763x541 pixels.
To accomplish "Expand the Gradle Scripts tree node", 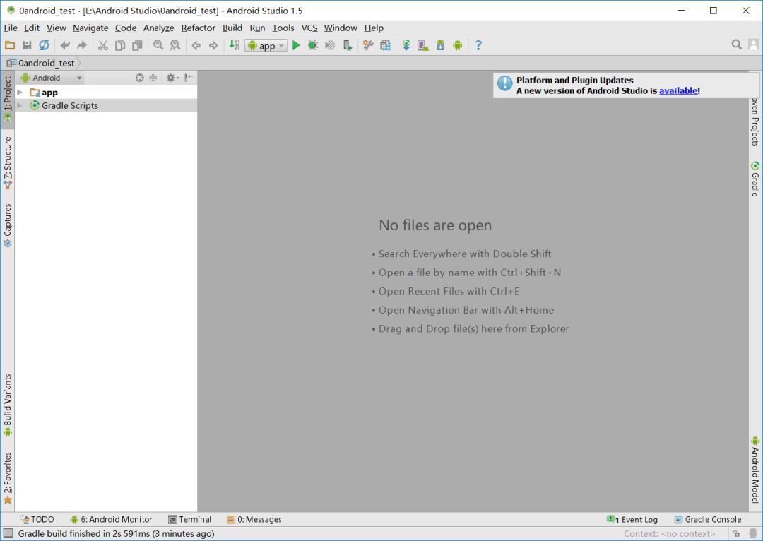I will pos(20,105).
